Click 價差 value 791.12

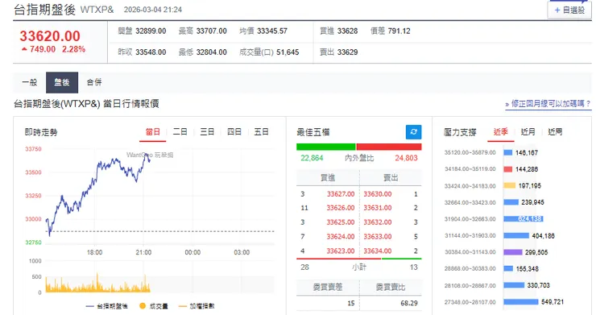tap(399, 31)
